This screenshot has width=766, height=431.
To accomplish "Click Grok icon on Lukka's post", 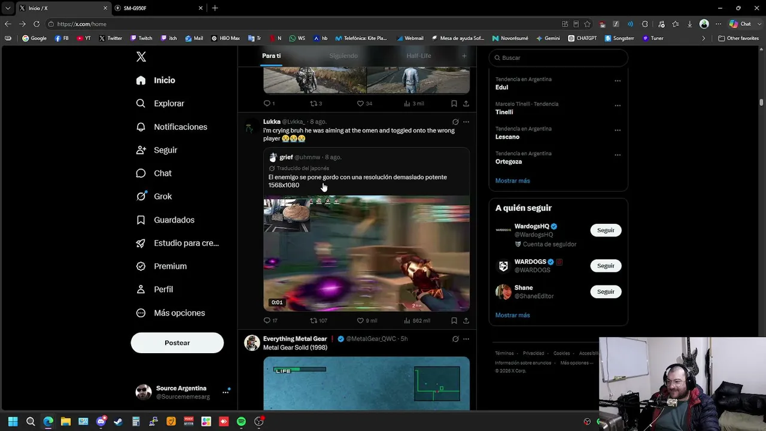I will [x=455, y=122].
